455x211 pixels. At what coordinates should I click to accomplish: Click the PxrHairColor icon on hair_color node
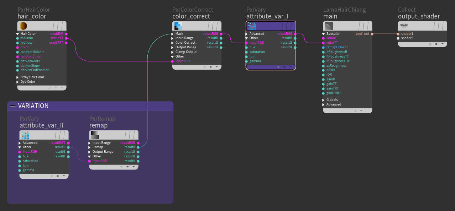click(23, 26)
